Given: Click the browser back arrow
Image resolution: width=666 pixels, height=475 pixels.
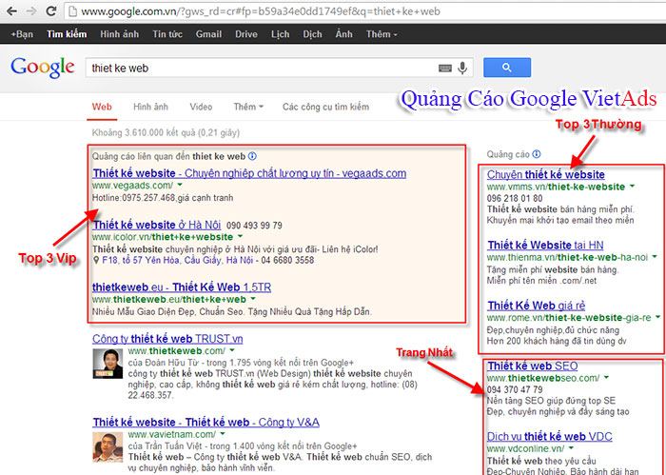Looking at the screenshot, I should (x=11, y=11).
